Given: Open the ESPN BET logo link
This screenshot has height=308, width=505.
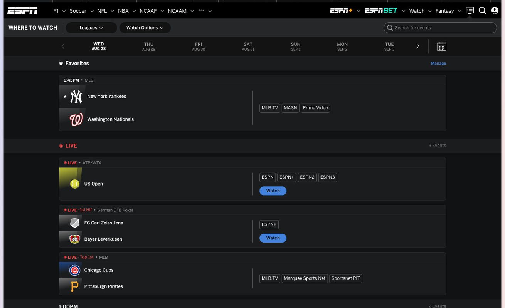Looking at the screenshot, I should (381, 11).
